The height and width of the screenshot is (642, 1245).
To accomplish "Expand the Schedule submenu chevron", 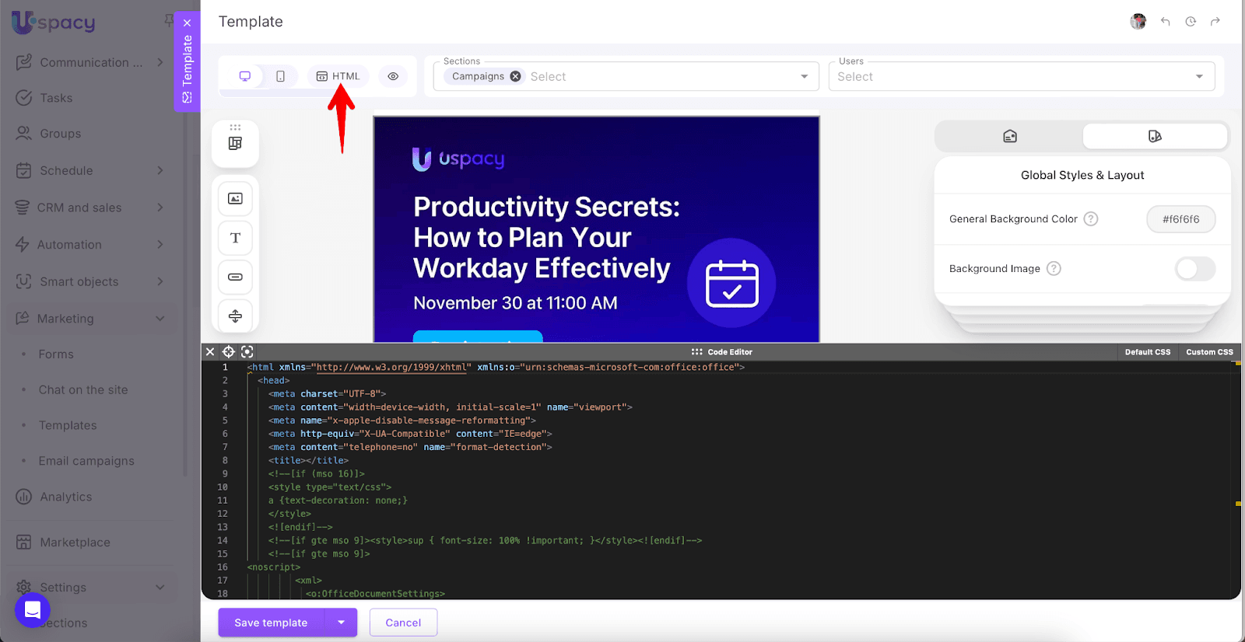I will [x=160, y=170].
